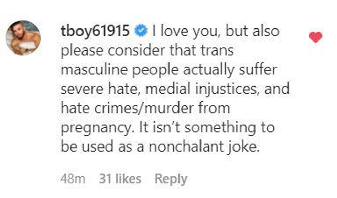Click the blue verified badge
Screen dimensions: 337x198
click(141, 32)
